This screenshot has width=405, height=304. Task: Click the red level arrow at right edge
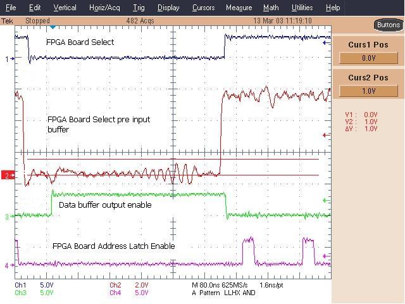(326, 135)
